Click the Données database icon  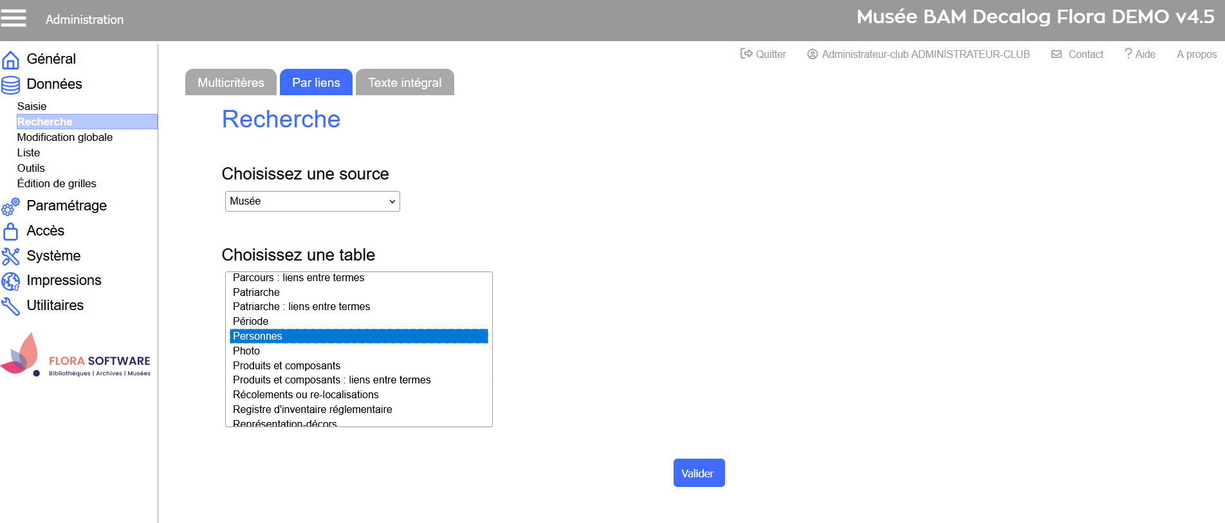click(x=11, y=85)
